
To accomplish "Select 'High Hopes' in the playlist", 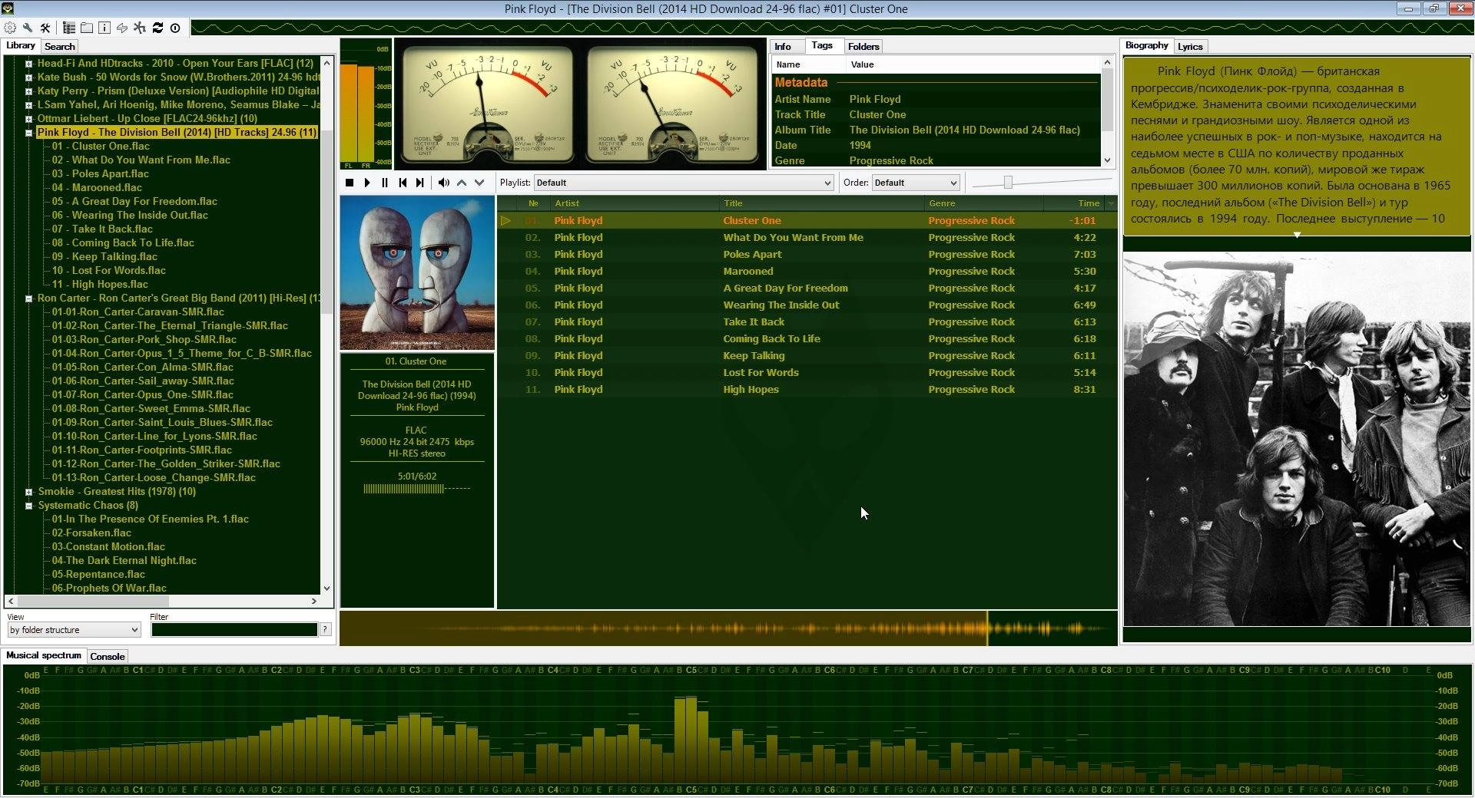I will 807,390.
